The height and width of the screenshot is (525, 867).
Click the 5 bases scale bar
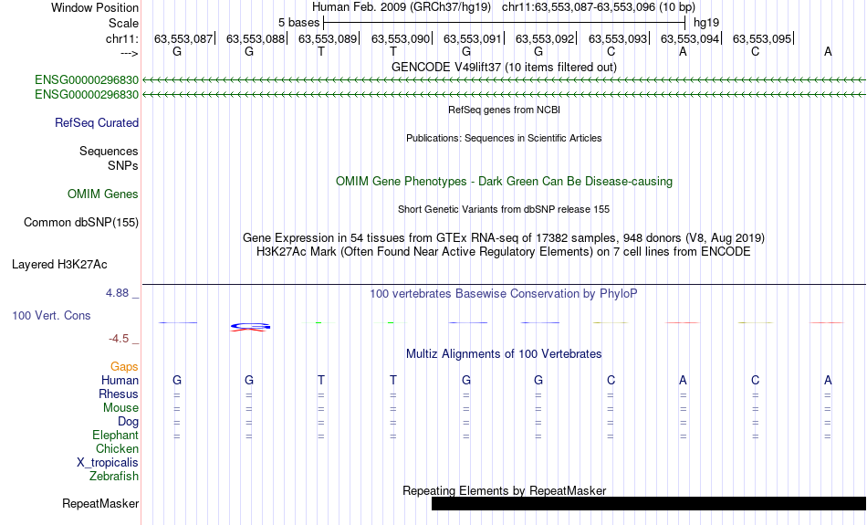505,23
